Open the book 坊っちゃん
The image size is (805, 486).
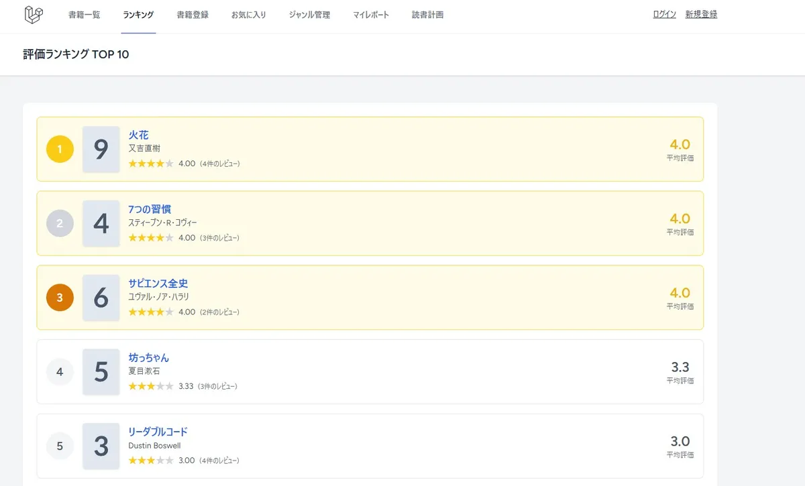click(x=149, y=357)
